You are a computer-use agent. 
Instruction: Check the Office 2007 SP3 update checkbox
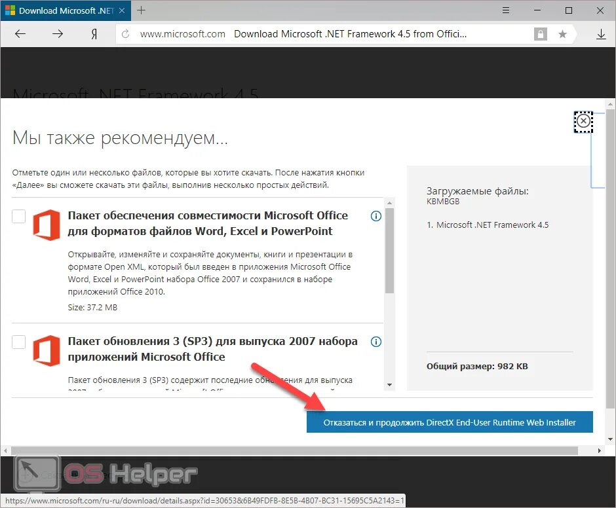point(18,342)
